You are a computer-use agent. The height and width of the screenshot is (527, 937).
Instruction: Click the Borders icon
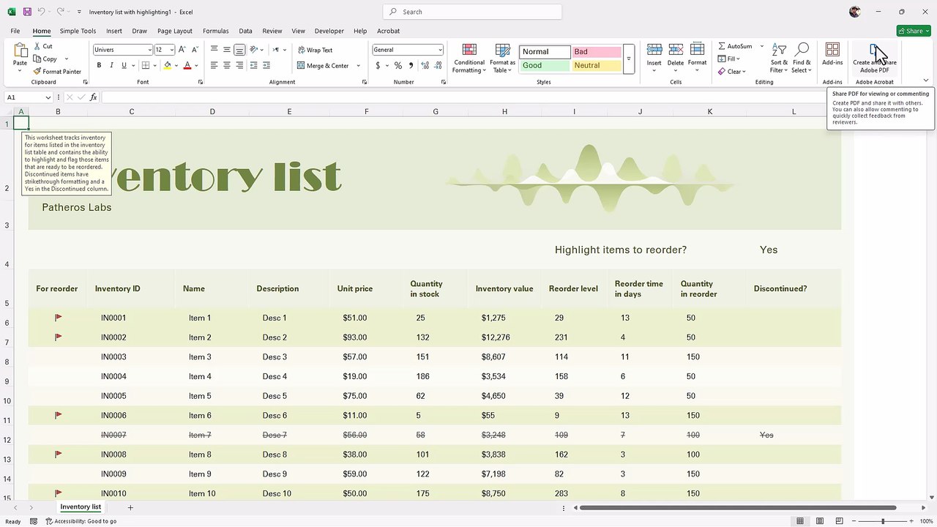point(145,65)
